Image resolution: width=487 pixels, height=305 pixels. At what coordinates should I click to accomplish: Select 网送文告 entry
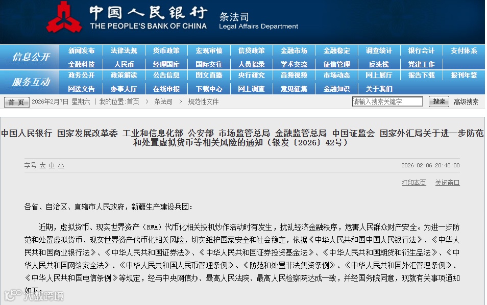pos(81,89)
